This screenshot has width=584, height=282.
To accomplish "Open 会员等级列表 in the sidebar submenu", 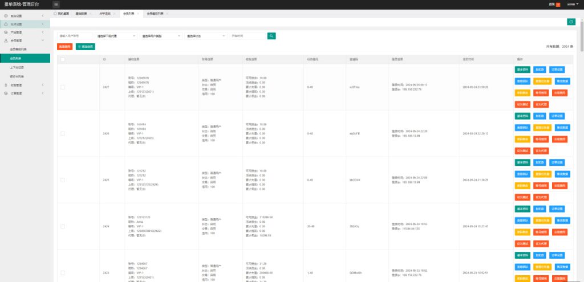I will click(18, 50).
